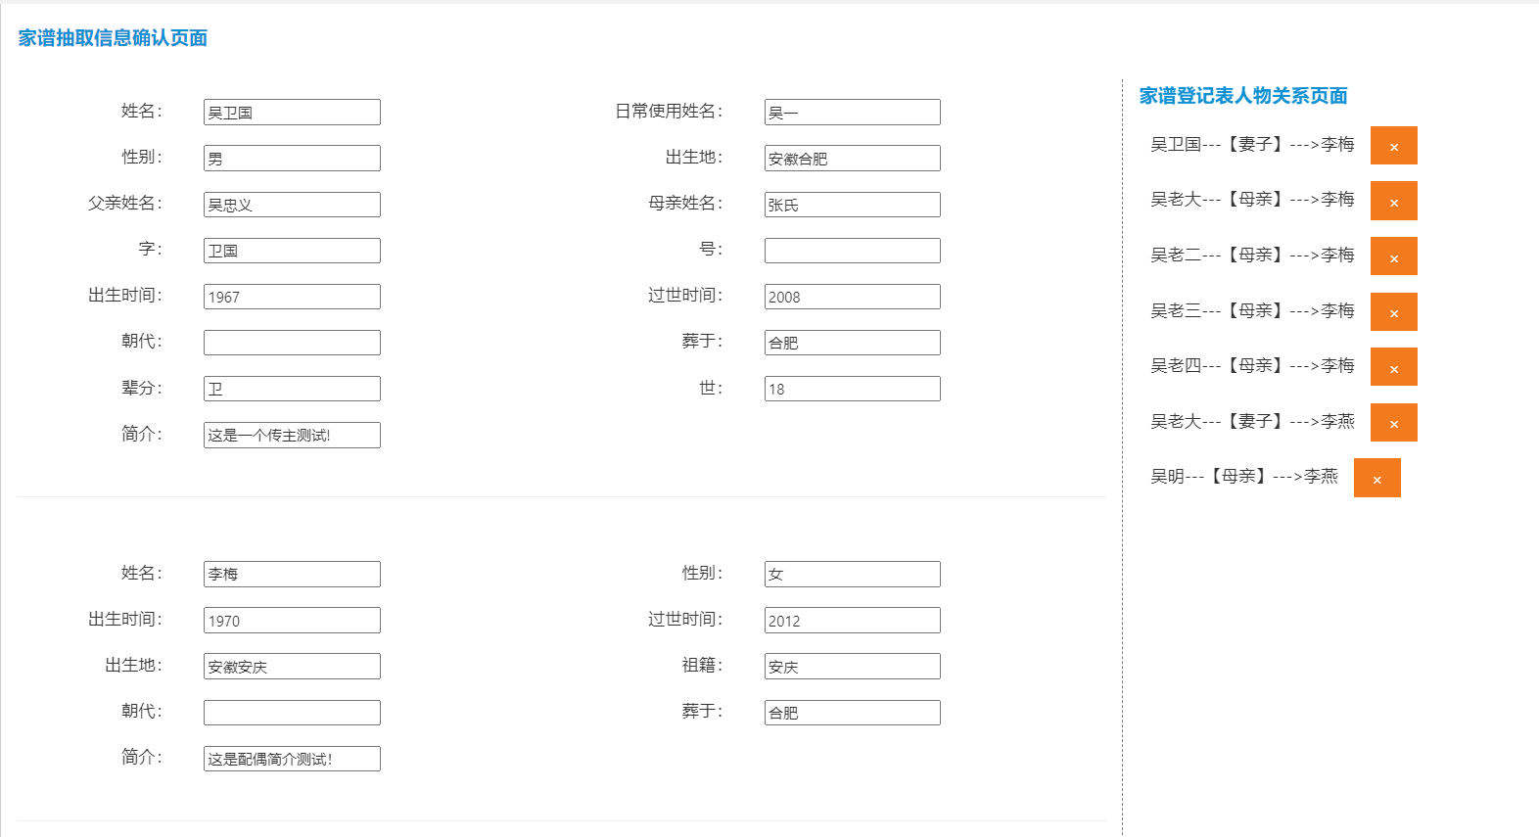Edit the 出生地 field with 安徽合肥

click(x=852, y=158)
